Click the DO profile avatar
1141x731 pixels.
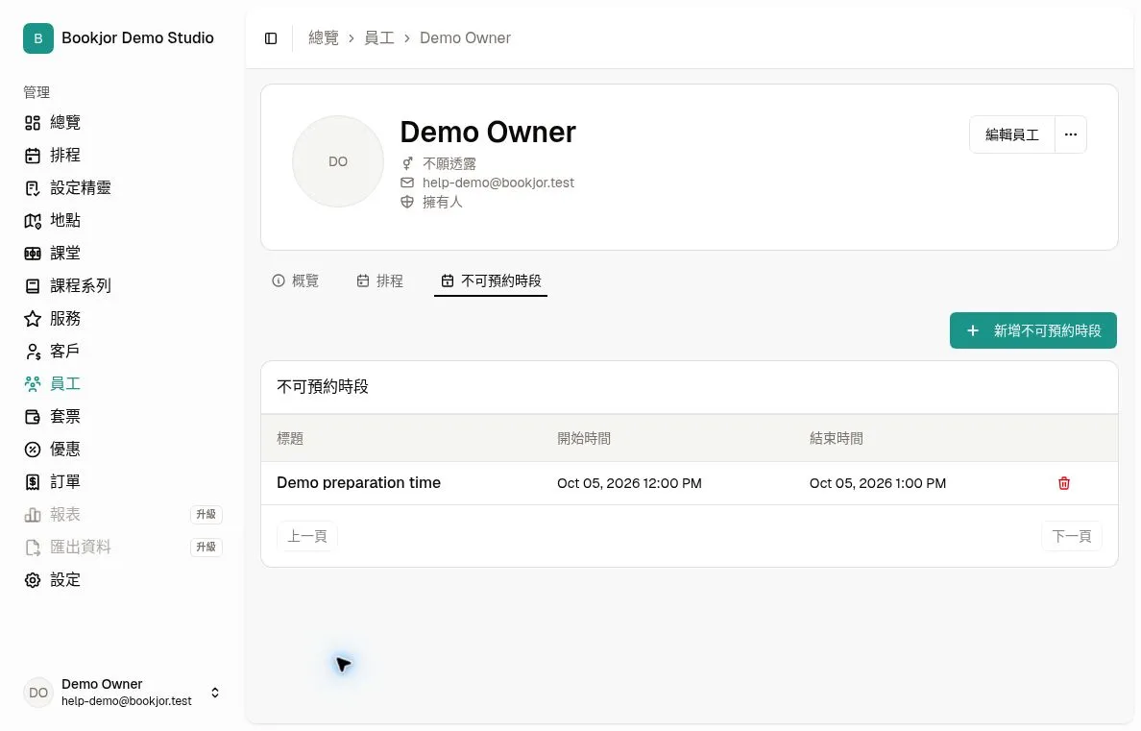(338, 161)
